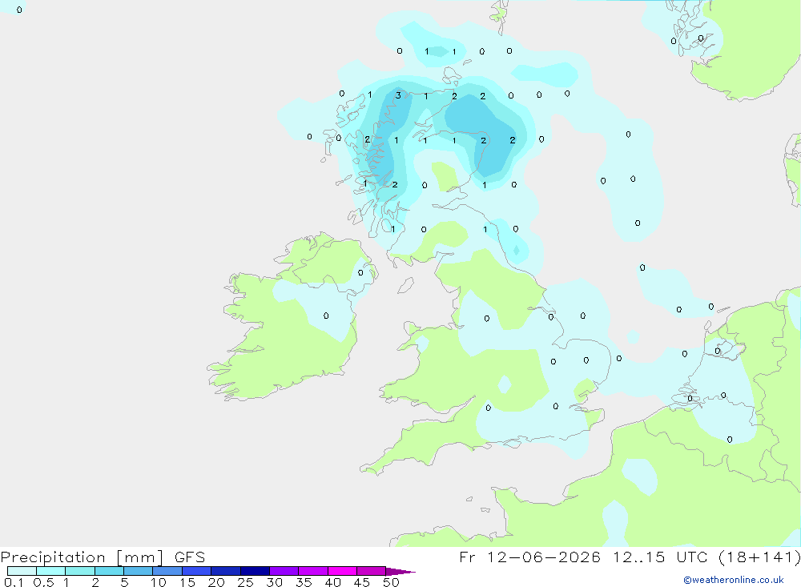Click the '0.5' legend label
This screenshot has width=801, height=587.
click(x=43, y=582)
